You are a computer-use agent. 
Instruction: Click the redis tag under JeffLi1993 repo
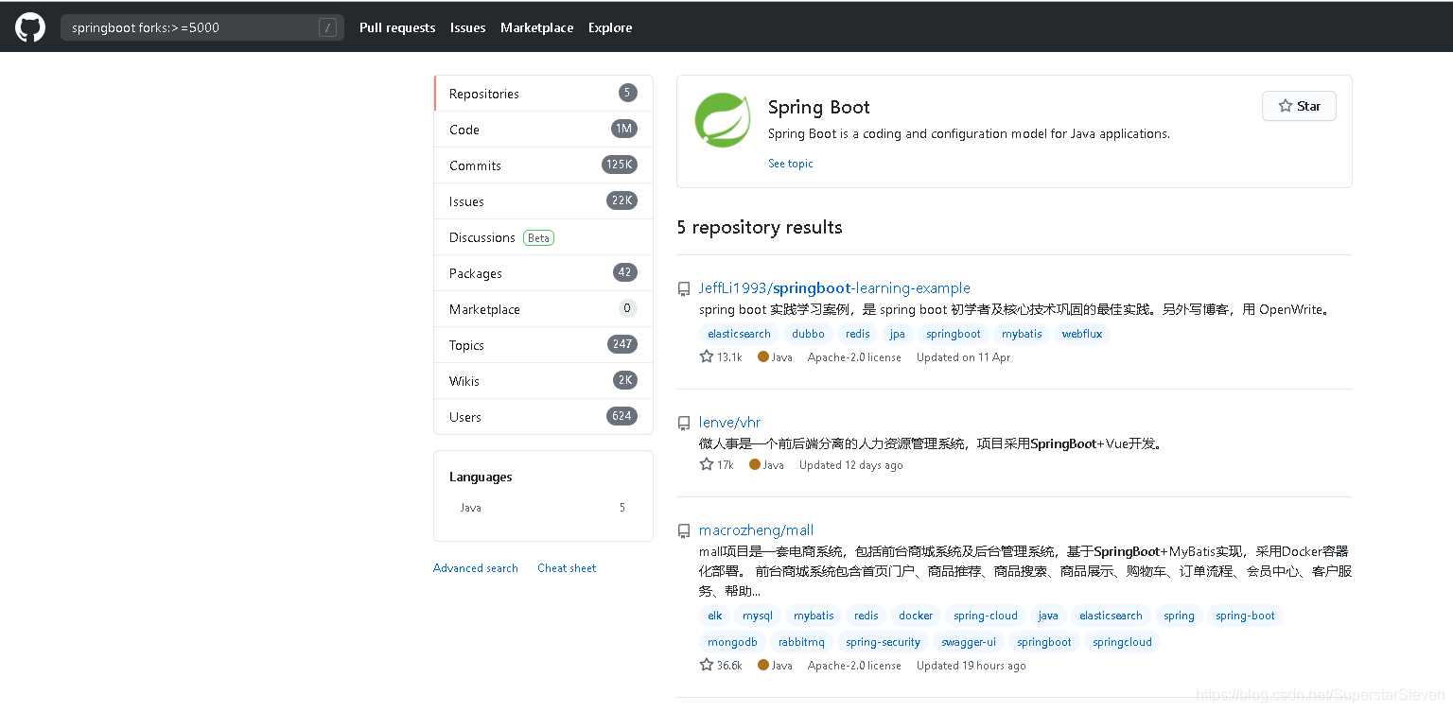click(858, 334)
